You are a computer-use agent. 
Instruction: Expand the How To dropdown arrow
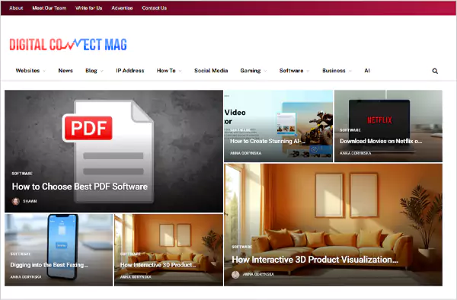(180, 71)
